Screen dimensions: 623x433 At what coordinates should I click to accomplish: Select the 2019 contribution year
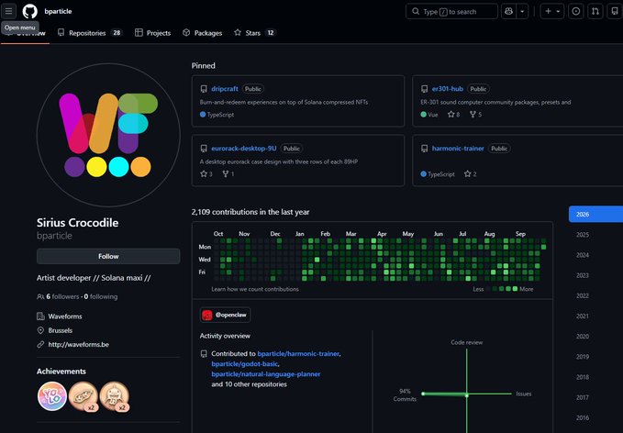click(x=583, y=357)
